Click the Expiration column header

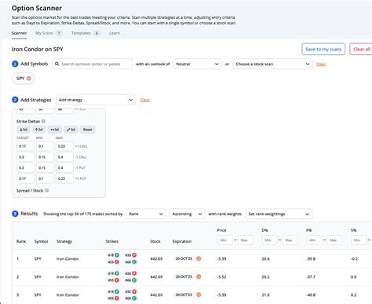click(182, 241)
